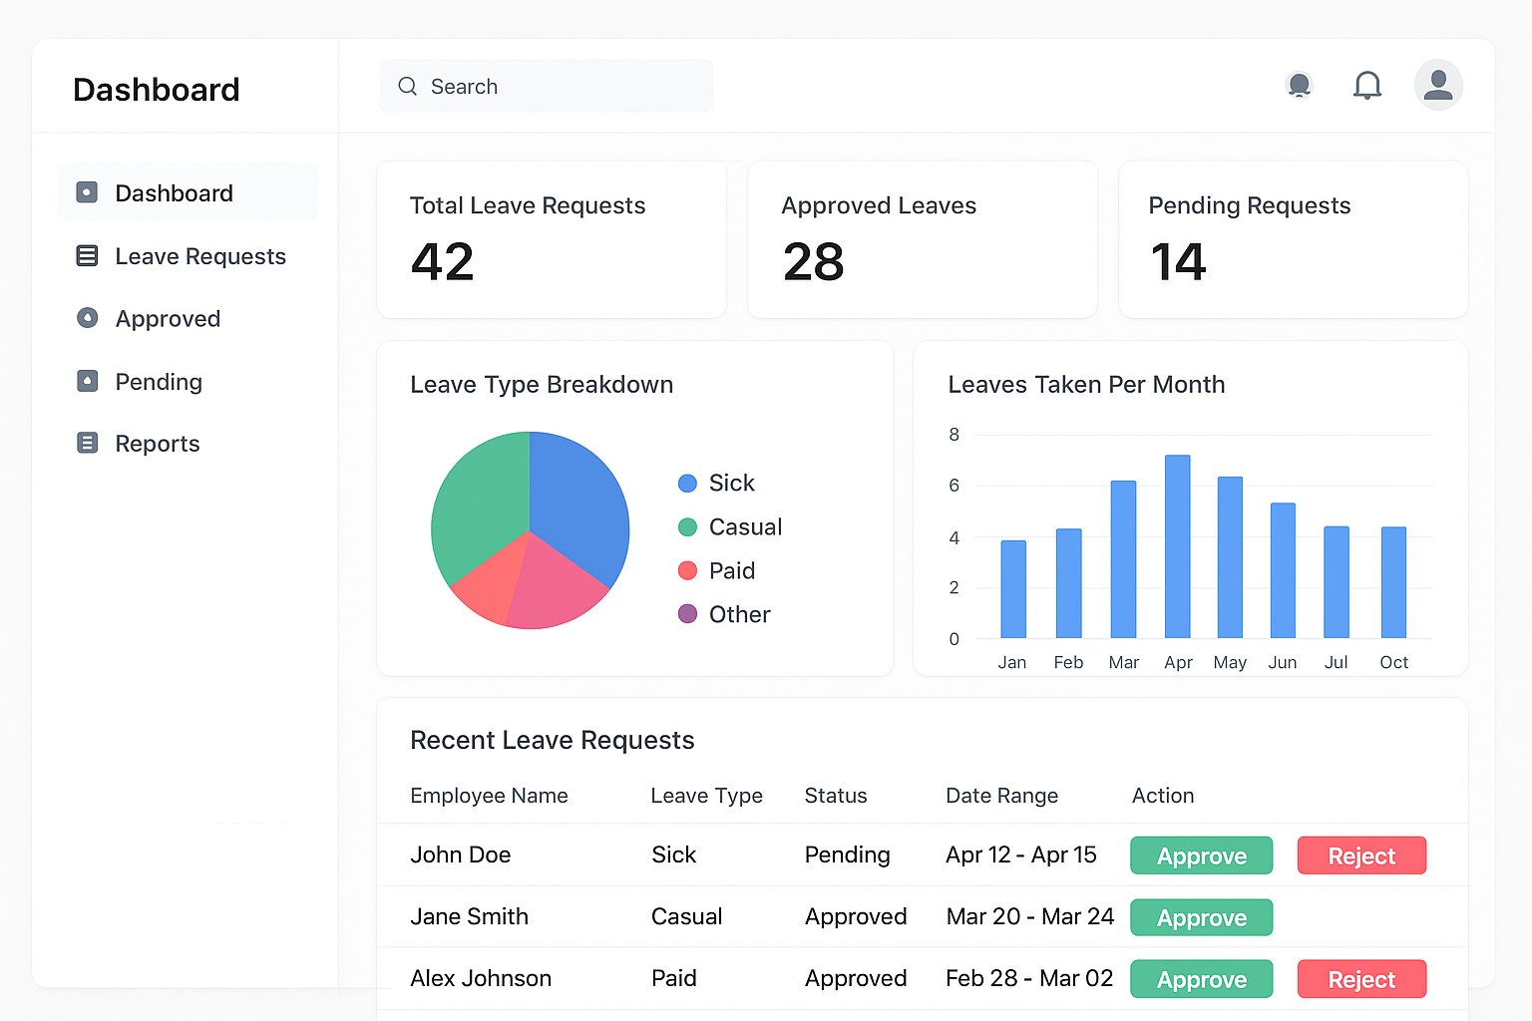Open the user profile avatar
The image size is (1532, 1021).
(1437, 85)
